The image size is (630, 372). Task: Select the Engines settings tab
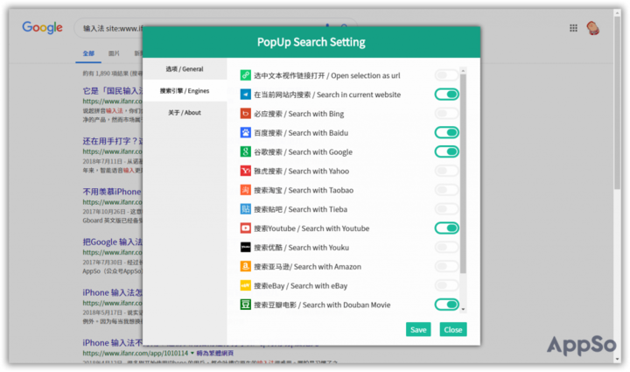(185, 91)
